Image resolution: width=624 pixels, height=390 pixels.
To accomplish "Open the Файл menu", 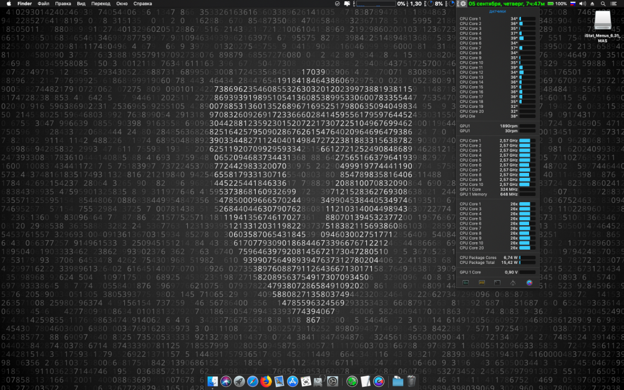I will [x=44, y=4].
